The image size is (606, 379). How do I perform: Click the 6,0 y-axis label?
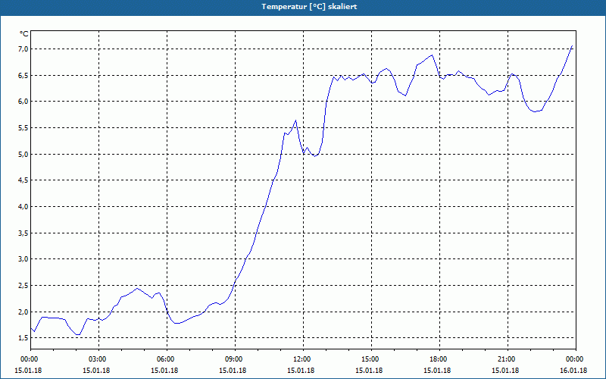pos(23,102)
